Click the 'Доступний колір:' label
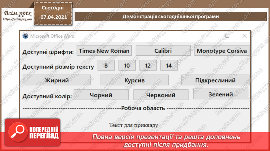270x151 pixels. 47,96
